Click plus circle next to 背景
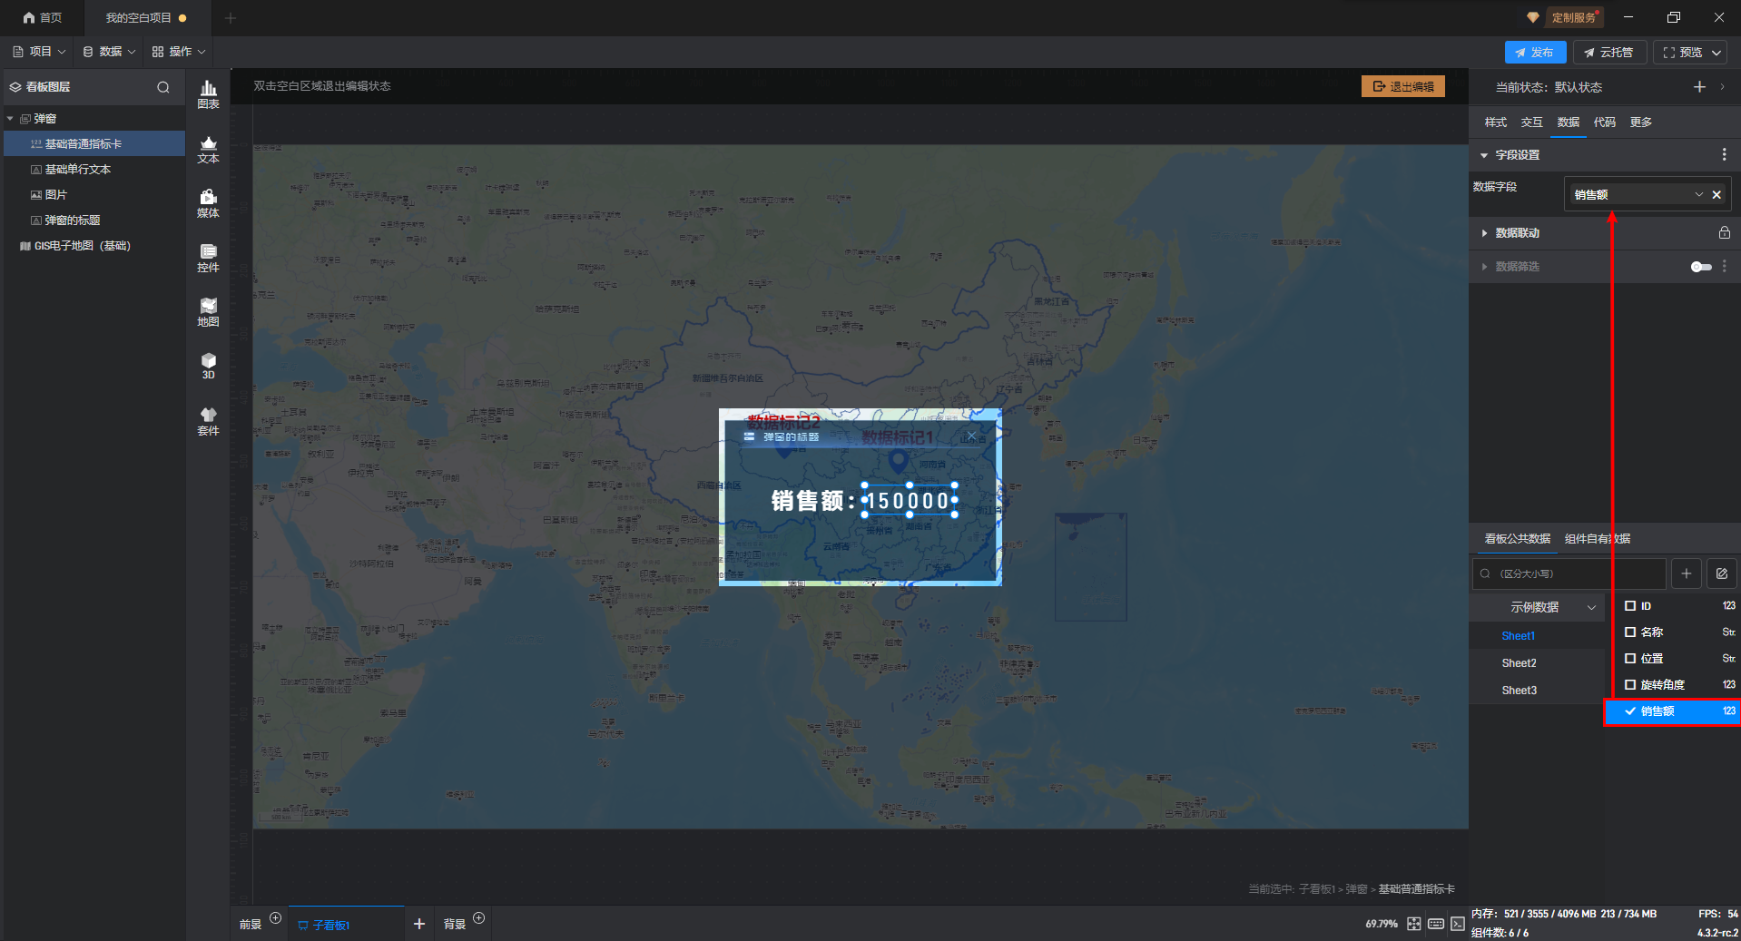The image size is (1741, 941). pos(479,917)
